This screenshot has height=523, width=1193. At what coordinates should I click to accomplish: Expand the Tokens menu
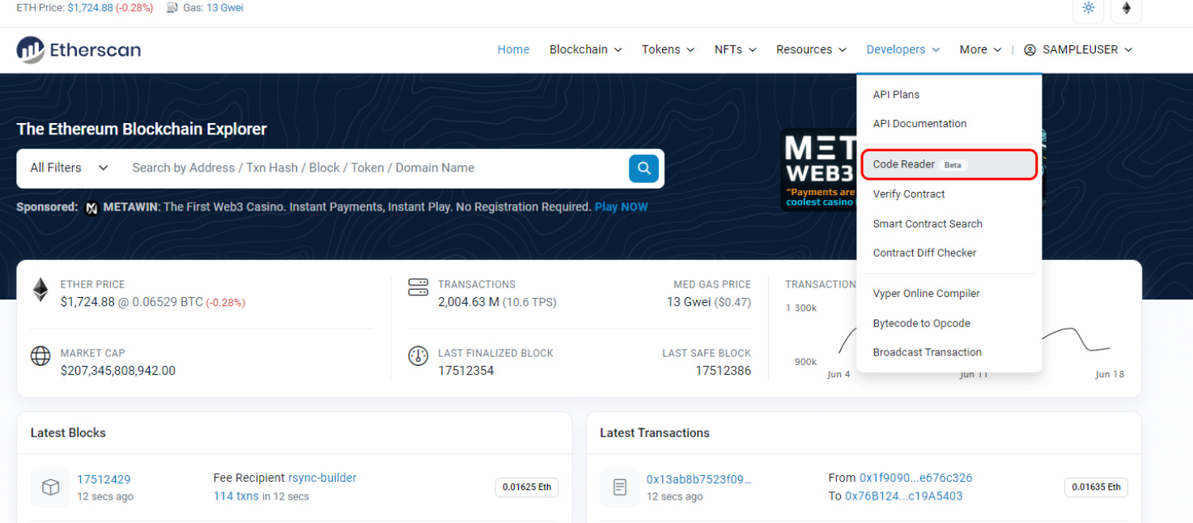(668, 50)
